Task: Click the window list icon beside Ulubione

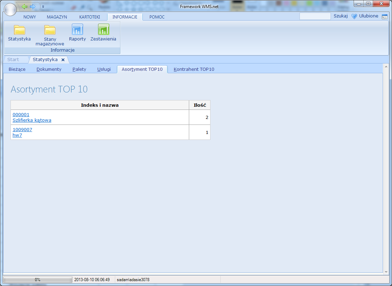Action: click(x=384, y=16)
